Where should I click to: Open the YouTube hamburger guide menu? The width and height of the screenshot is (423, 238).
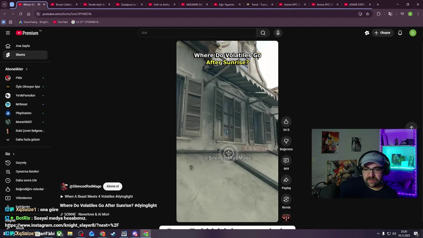pos(8,33)
